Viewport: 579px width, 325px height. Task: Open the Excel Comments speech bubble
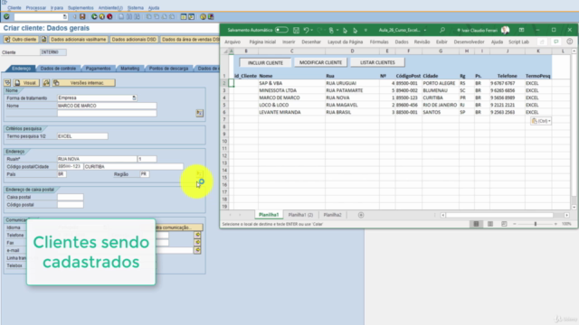pyautogui.click(x=556, y=42)
